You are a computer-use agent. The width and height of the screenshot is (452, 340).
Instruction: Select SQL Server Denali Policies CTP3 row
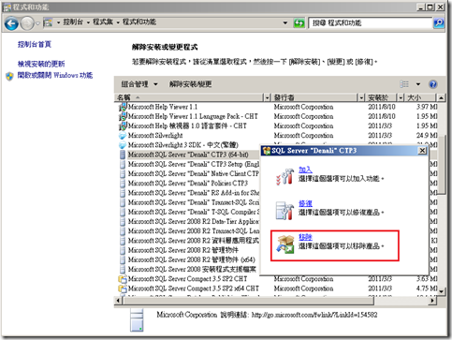(189, 184)
